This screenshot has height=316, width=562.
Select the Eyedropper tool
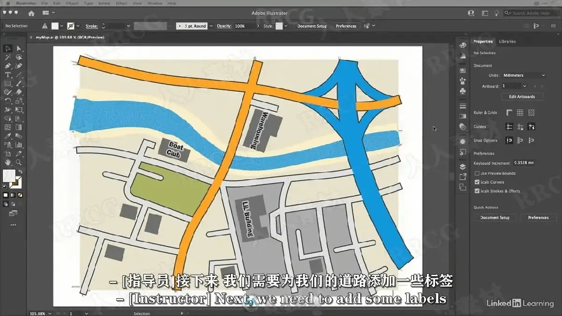point(8,136)
